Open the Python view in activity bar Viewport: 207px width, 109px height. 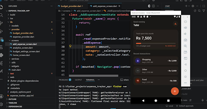(1, 55)
